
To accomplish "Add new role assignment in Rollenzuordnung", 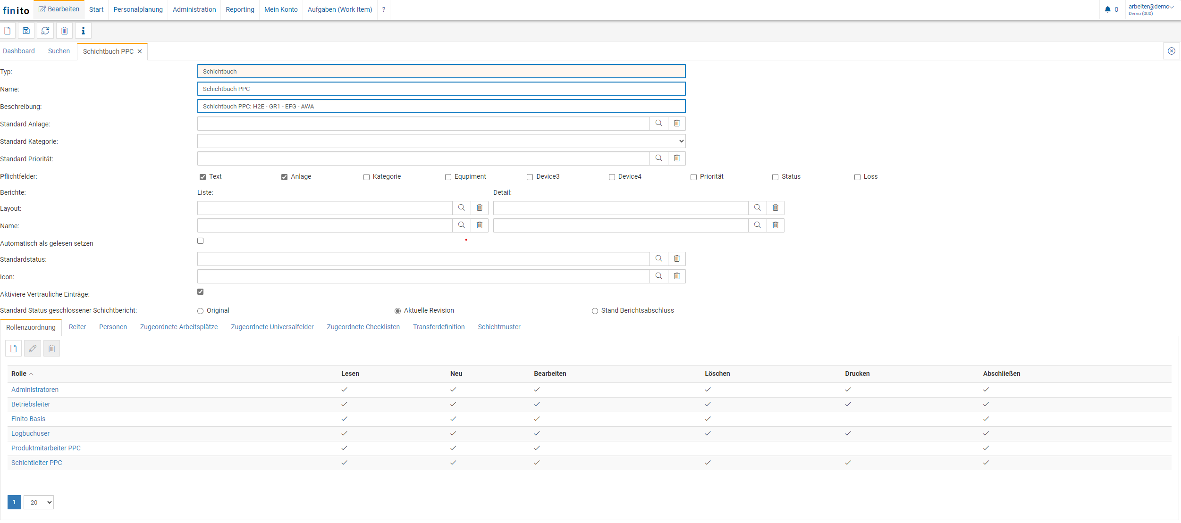I will pyautogui.click(x=14, y=349).
